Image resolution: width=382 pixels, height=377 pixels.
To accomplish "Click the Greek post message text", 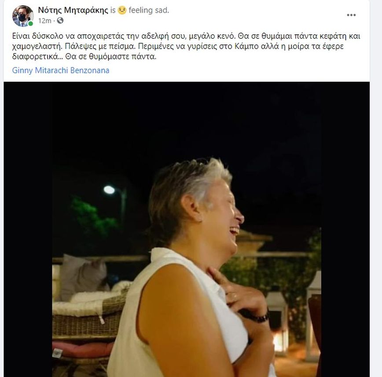I will coord(185,46).
